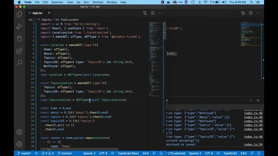Open index.ts:46 link on the Topics row
The width and height of the screenshot is (278, 156).
(x=253, y=125)
